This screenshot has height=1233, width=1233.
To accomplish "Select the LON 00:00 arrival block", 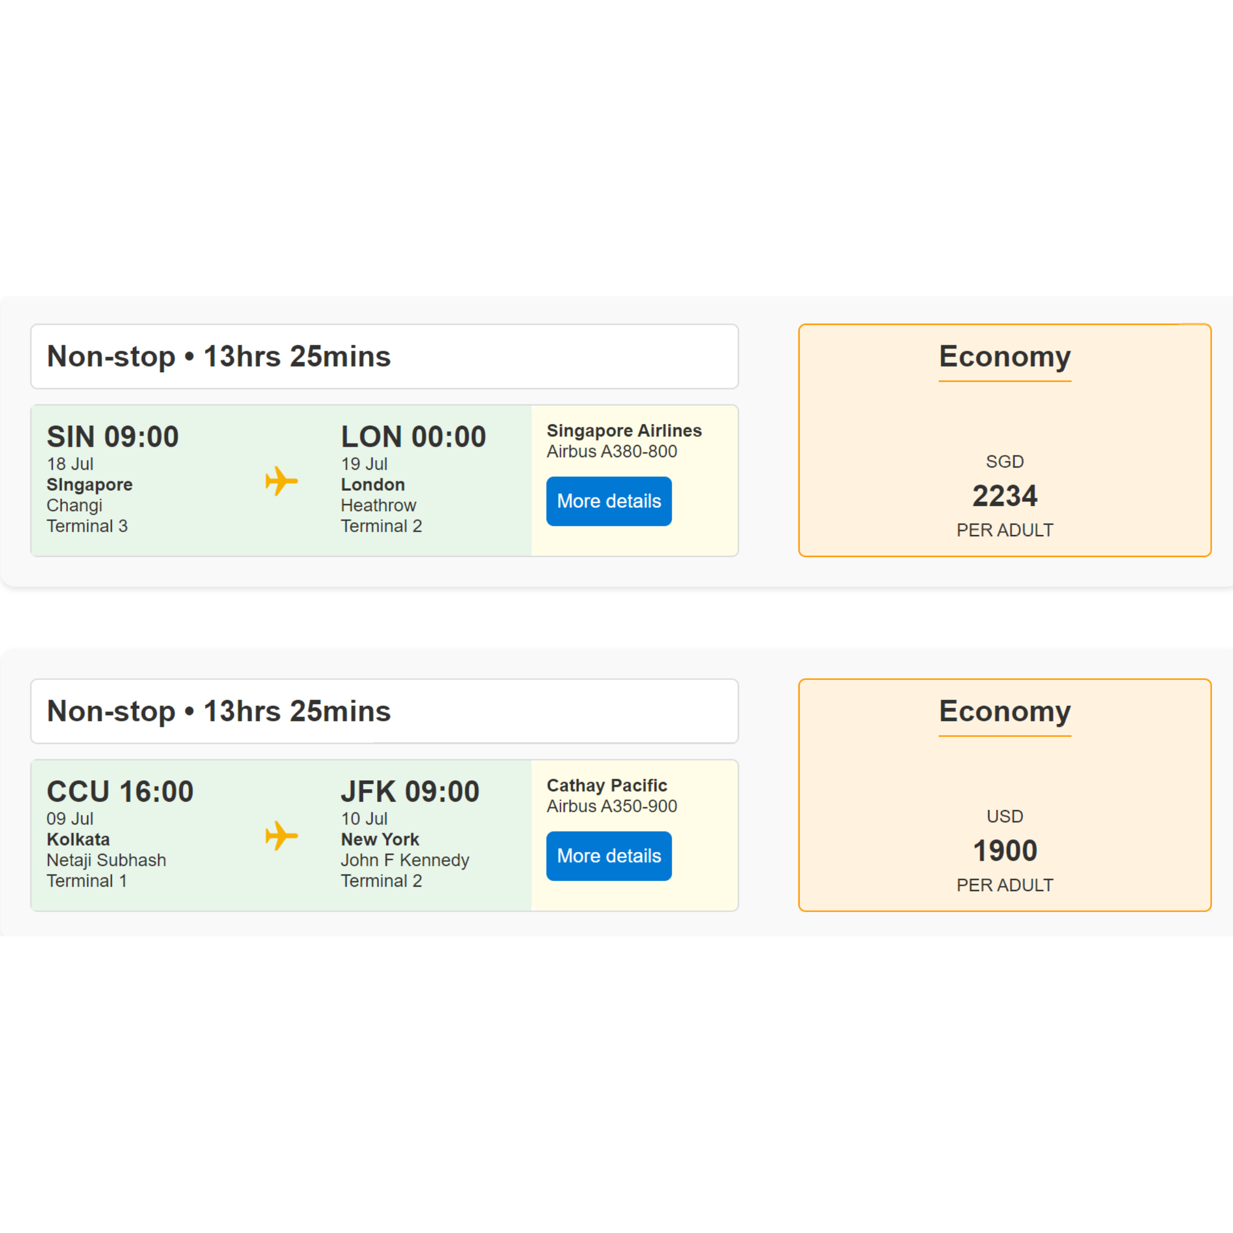I will tap(414, 437).
